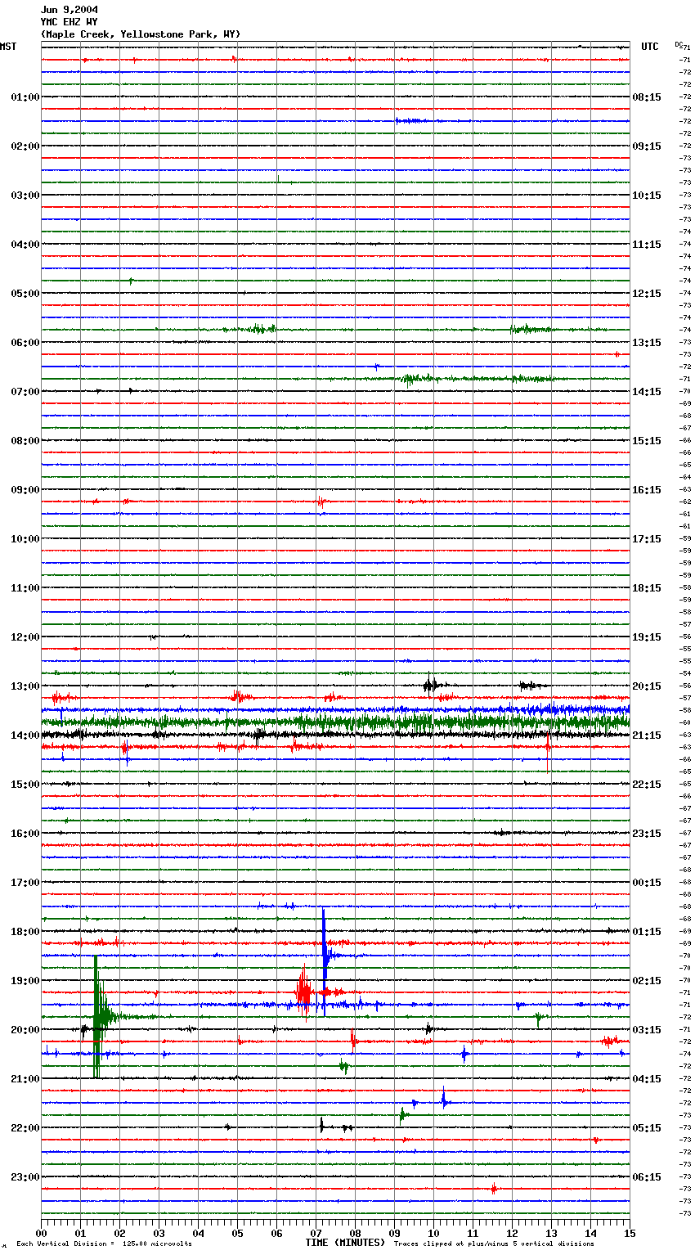The height and width of the screenshot is (1255, 695).
Task: Select the 22:00 MST row label
Action: 25,1128
